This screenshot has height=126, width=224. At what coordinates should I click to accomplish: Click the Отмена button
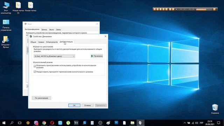click(87, 105)
